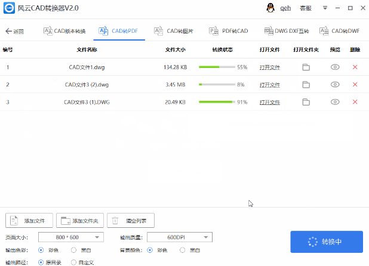Click progress bar of CAD文件1.dwg at 55%
This screenshot has height=266, width=369.
217,67
